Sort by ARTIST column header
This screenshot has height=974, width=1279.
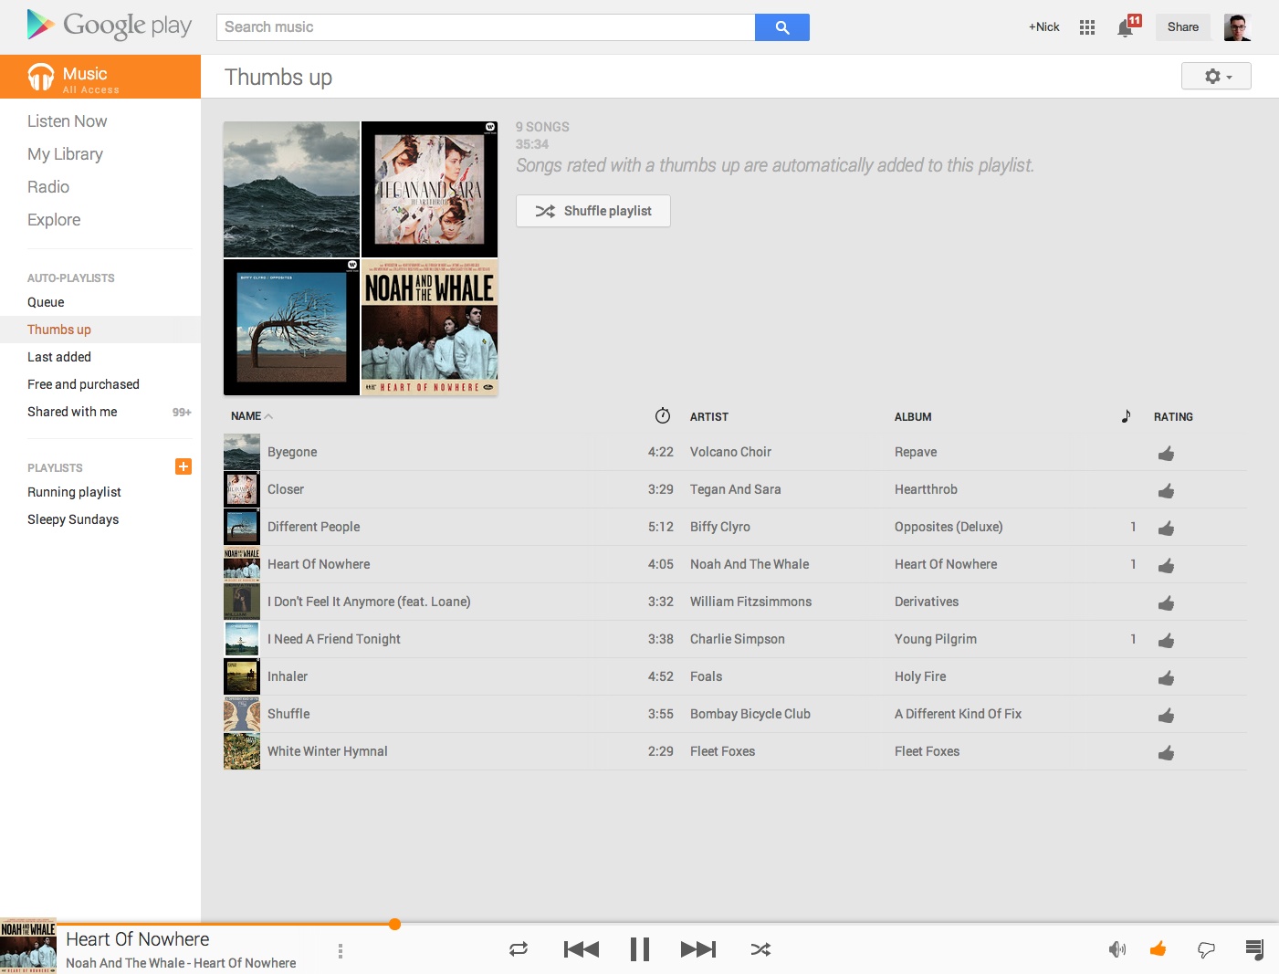(x=709, y=417)
